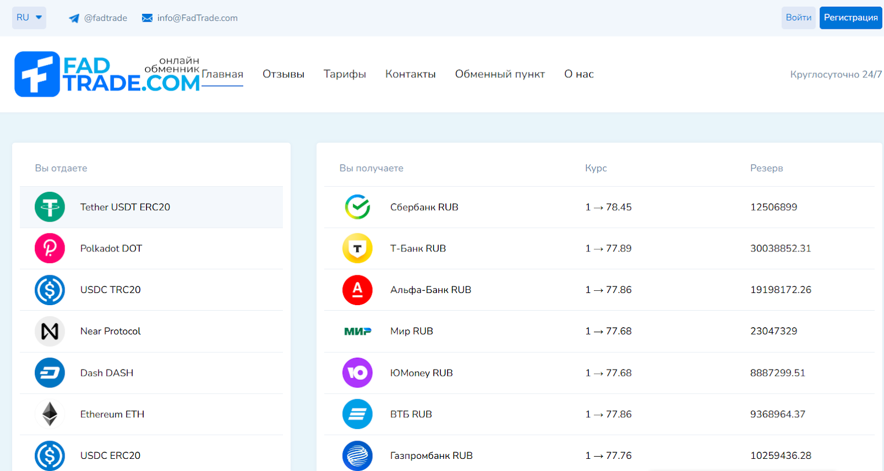Click the email envelope icon

147,18
